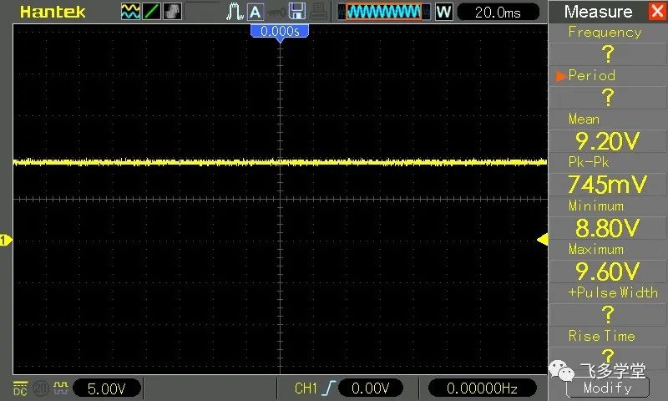Click the 5.00V volts-per-division readout
The height and width of the screenshot is (401, 668).
(107, 388)
